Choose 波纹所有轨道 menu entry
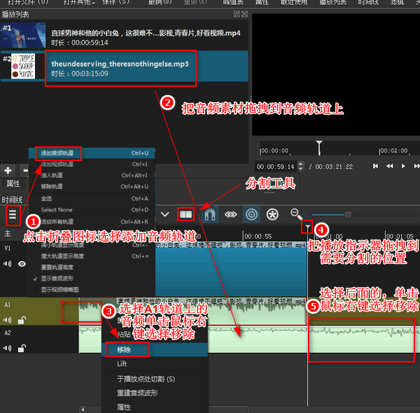 92,222
